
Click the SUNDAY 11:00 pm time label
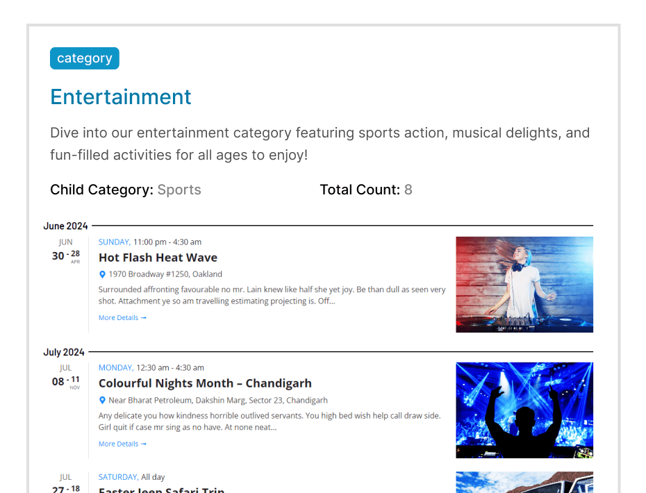pyautogui.click(x=150, y=242)
